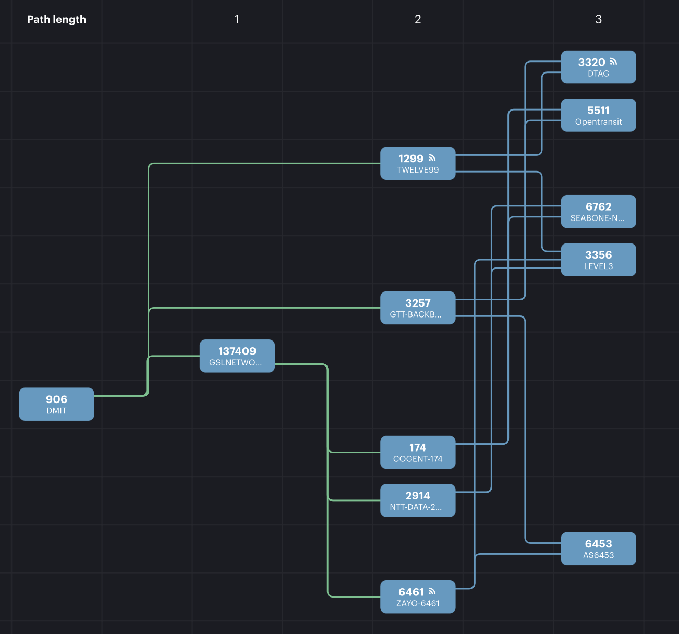Click the TWELVE99 name label

pyautogui.click(x=418, y=170)
